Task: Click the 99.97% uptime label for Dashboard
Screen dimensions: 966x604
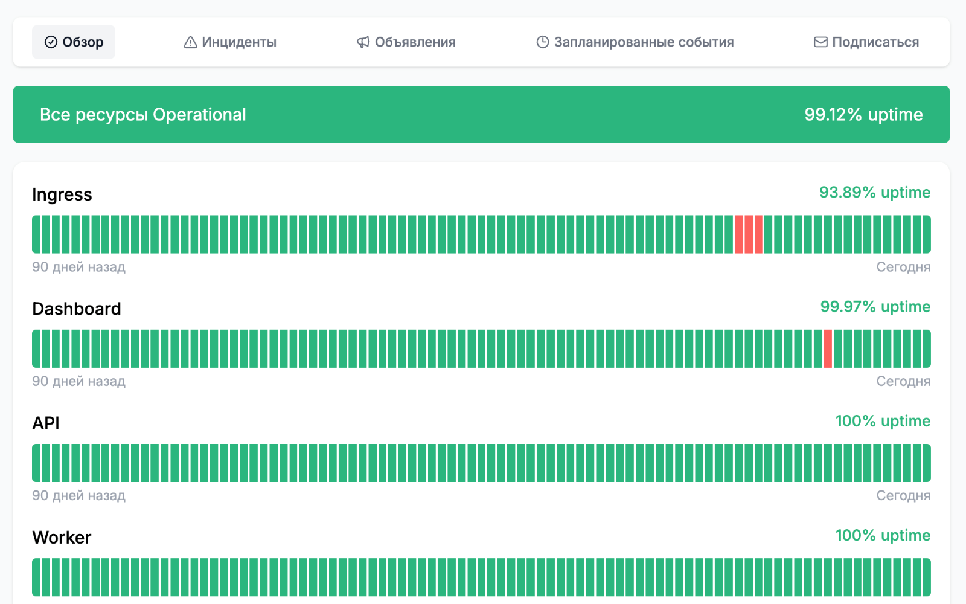Action: 875,307
